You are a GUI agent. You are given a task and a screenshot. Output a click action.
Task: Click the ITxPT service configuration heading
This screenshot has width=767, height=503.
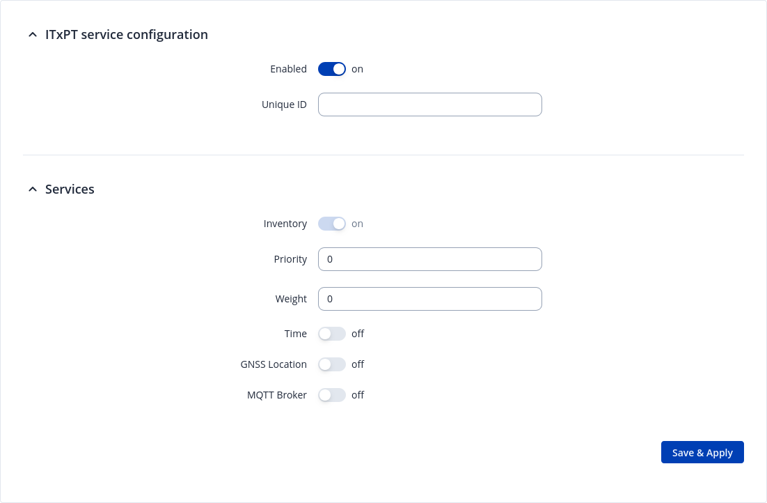click(x=126, y=35)
